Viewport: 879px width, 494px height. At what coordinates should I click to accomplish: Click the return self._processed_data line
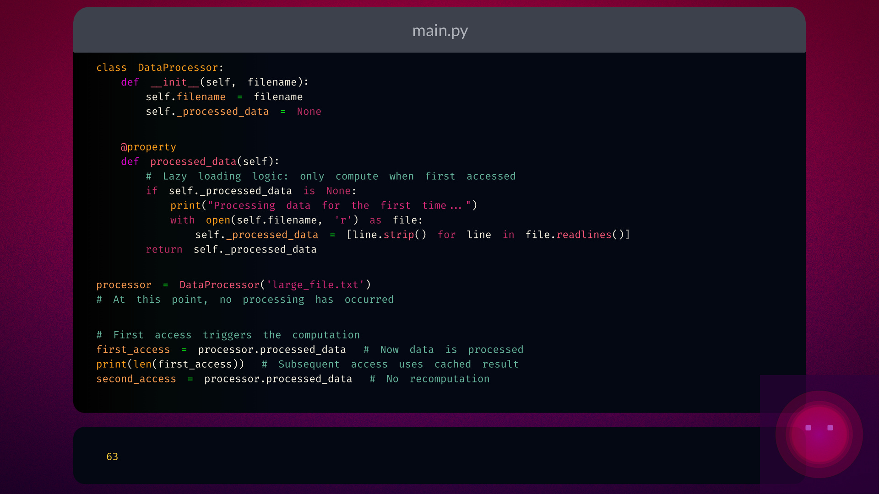click(231, 249)
